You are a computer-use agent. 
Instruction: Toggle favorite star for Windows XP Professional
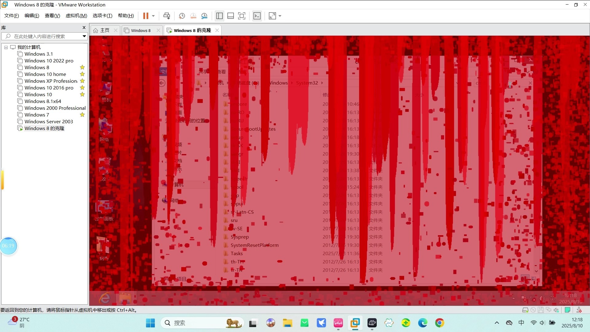coord(82,81)
